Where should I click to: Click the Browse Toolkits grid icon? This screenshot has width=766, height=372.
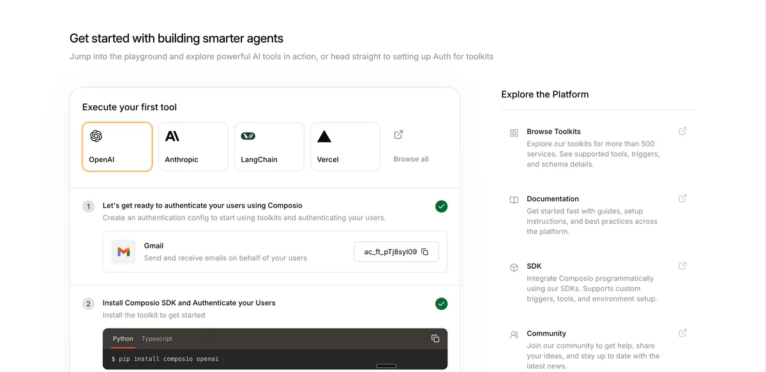pos(514,132)
